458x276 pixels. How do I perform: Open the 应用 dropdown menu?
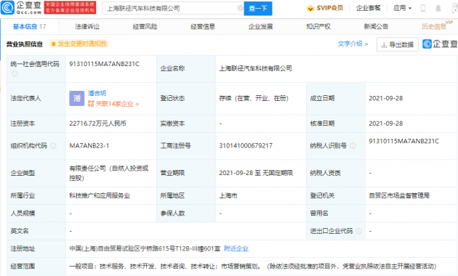[402, 8]
